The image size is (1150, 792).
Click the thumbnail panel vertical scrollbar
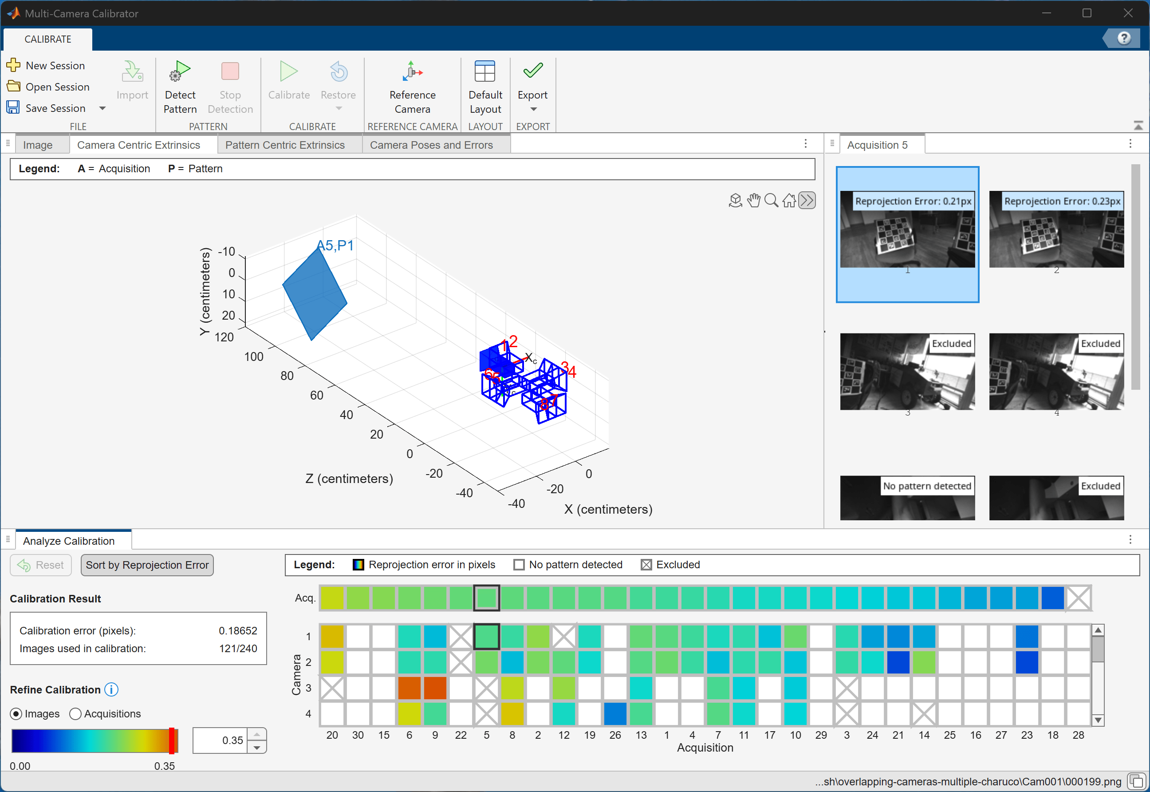pos(1135,277)
